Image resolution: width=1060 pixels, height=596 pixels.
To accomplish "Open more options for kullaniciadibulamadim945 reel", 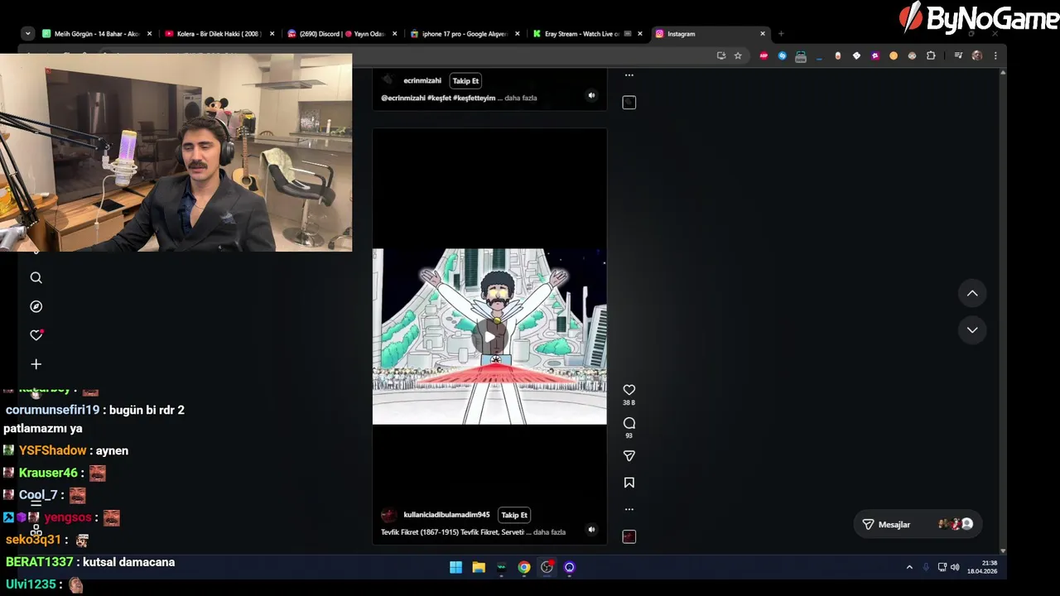I will tap(629, 509).
